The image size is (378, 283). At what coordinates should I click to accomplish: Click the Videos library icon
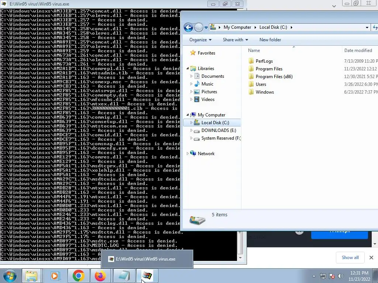coord(197,99)
